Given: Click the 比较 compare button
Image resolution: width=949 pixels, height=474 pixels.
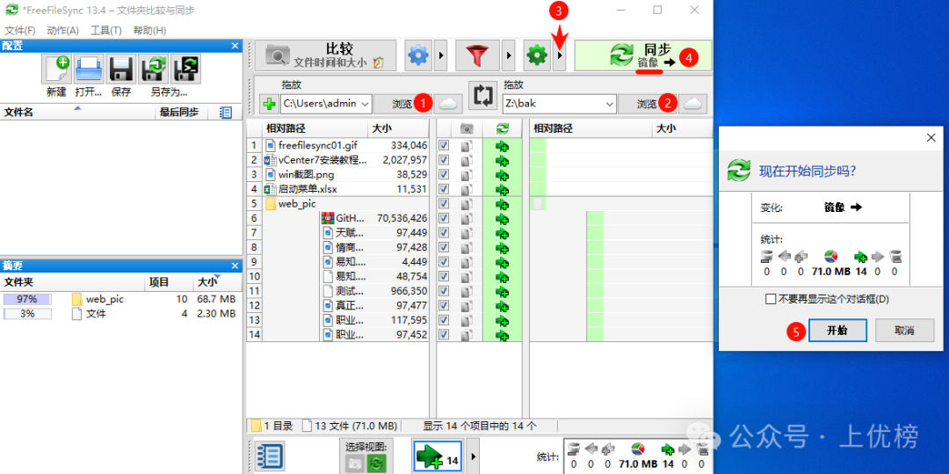Looking at the screenshot, I should tap(326, 55).
